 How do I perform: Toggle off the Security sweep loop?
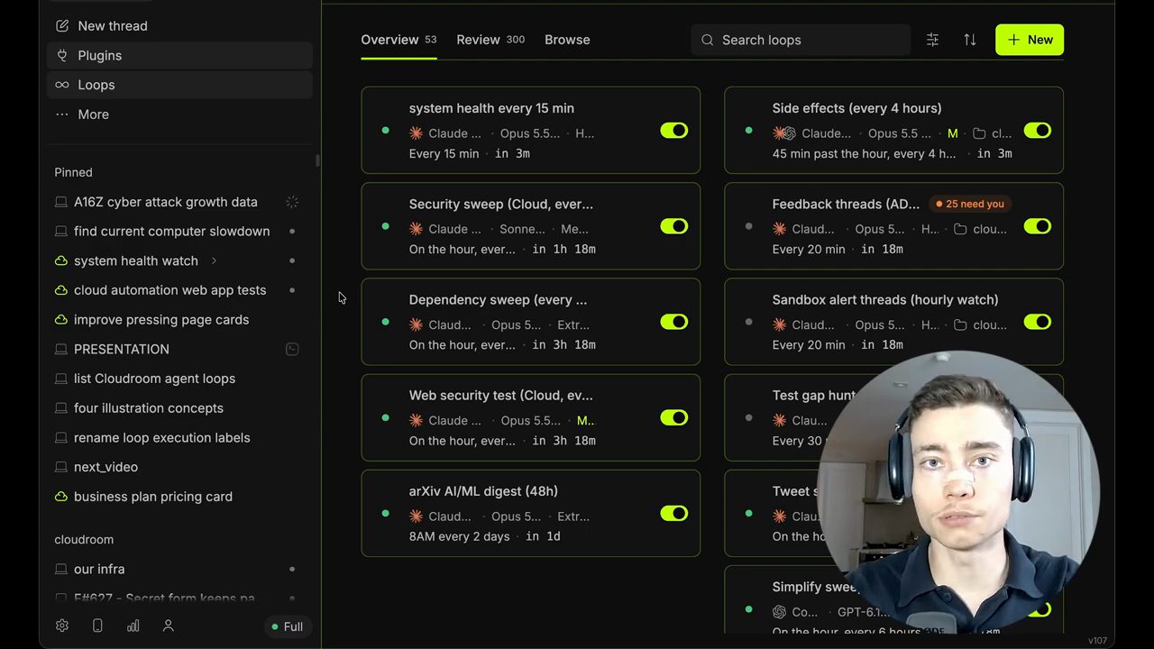coord(673,226)
